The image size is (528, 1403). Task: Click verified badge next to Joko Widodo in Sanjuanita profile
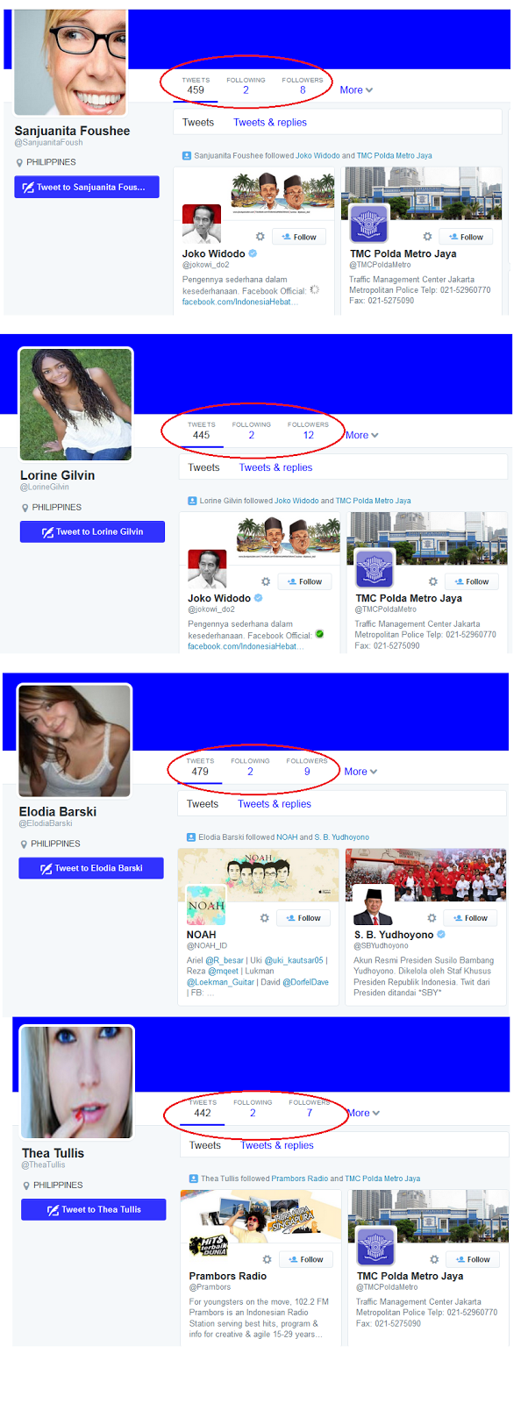[x=253, y=253]
